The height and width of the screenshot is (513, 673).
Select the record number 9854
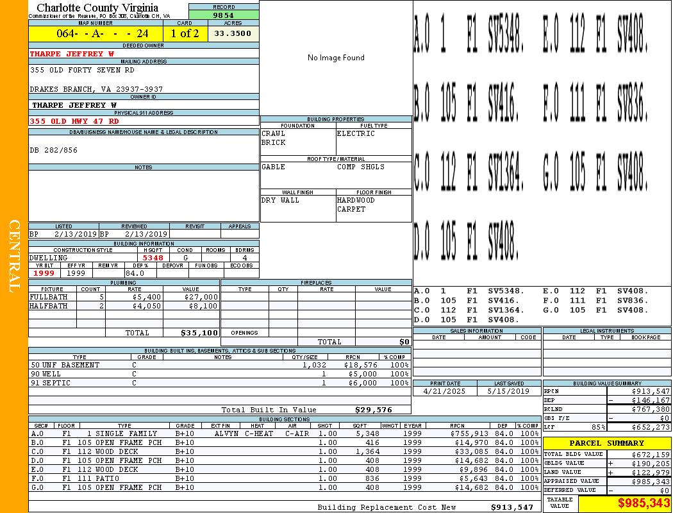(x=223, y=15)
